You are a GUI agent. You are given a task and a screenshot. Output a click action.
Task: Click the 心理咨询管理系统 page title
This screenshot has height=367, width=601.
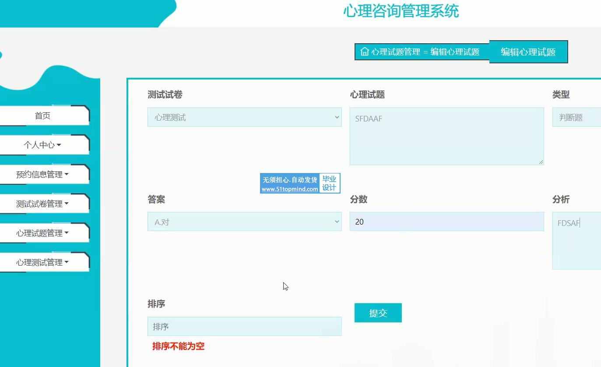pos(401,11)
